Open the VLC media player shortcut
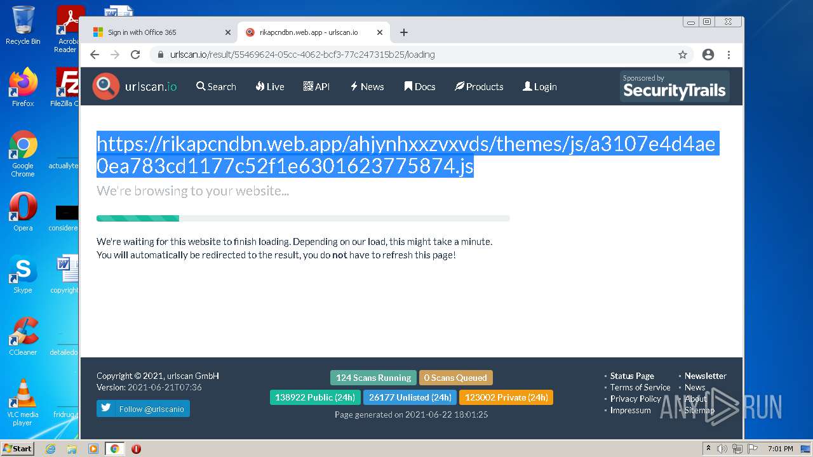 23,402
